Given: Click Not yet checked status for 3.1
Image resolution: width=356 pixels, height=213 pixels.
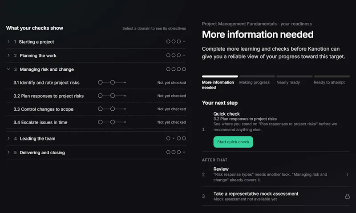Looking at the screenshot, I should (172, 83).
